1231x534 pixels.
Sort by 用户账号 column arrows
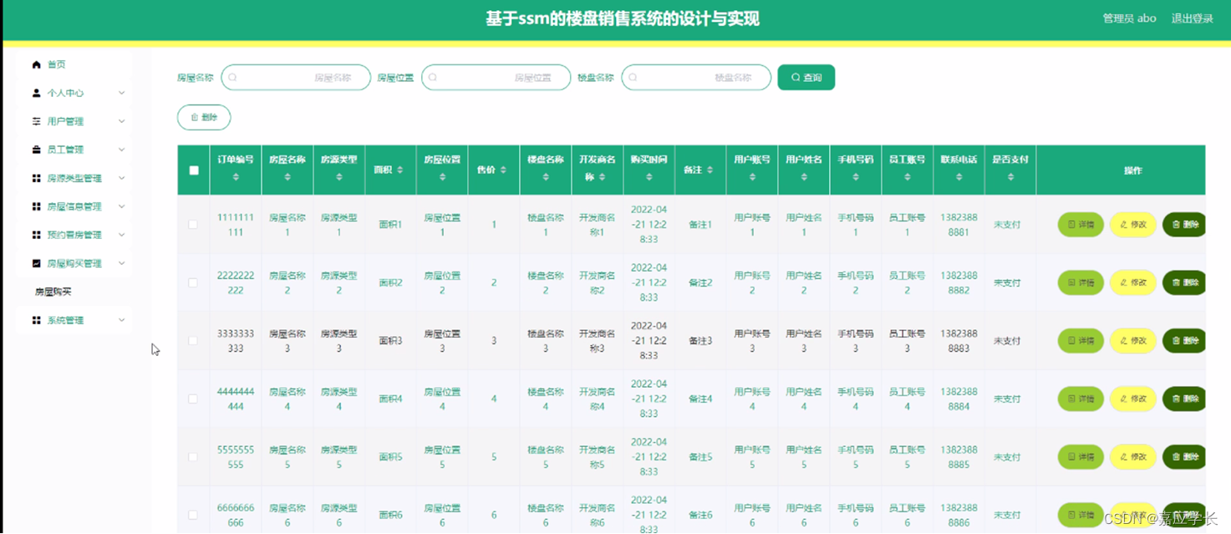(752, 177)
